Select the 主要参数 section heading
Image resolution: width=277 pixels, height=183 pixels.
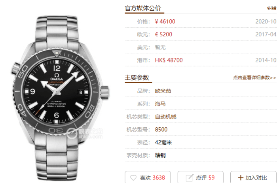137,77
